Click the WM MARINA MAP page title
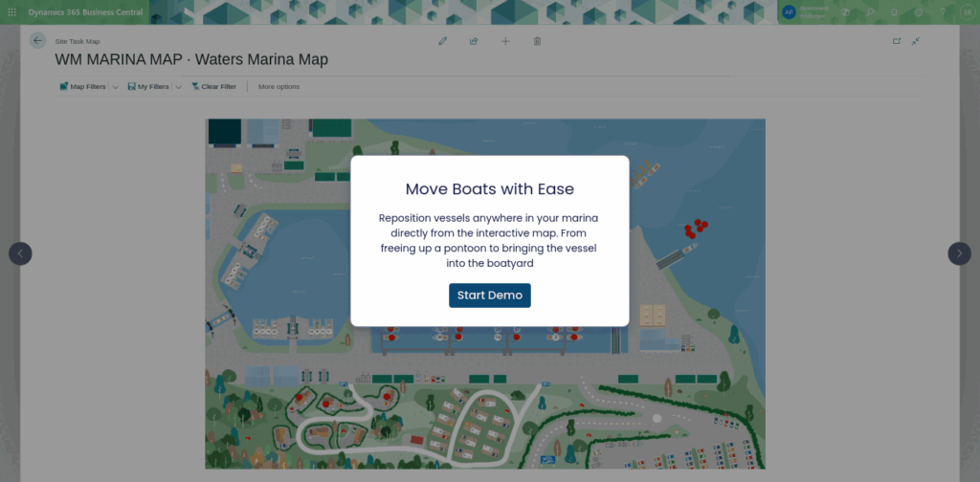980x482 pixels. point(191,60)
